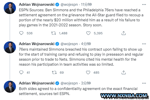Screen dimensions: 150x100
Task: Open Adrian Wojnarowski's profile from first tweet name
Action: tap(37, 5)
